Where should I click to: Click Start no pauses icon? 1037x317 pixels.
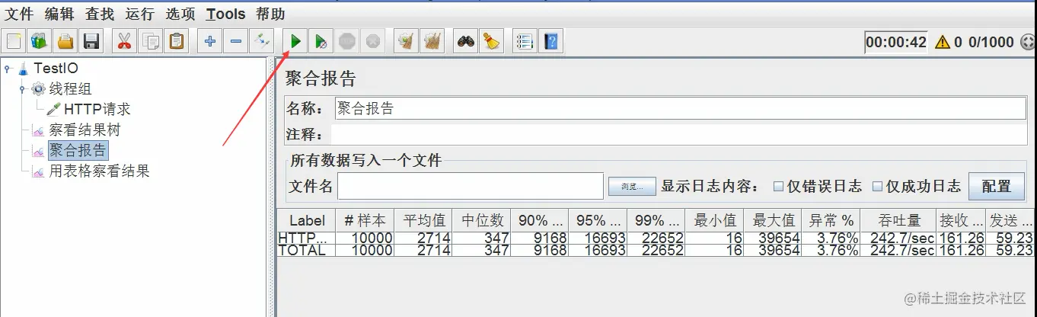321,41
